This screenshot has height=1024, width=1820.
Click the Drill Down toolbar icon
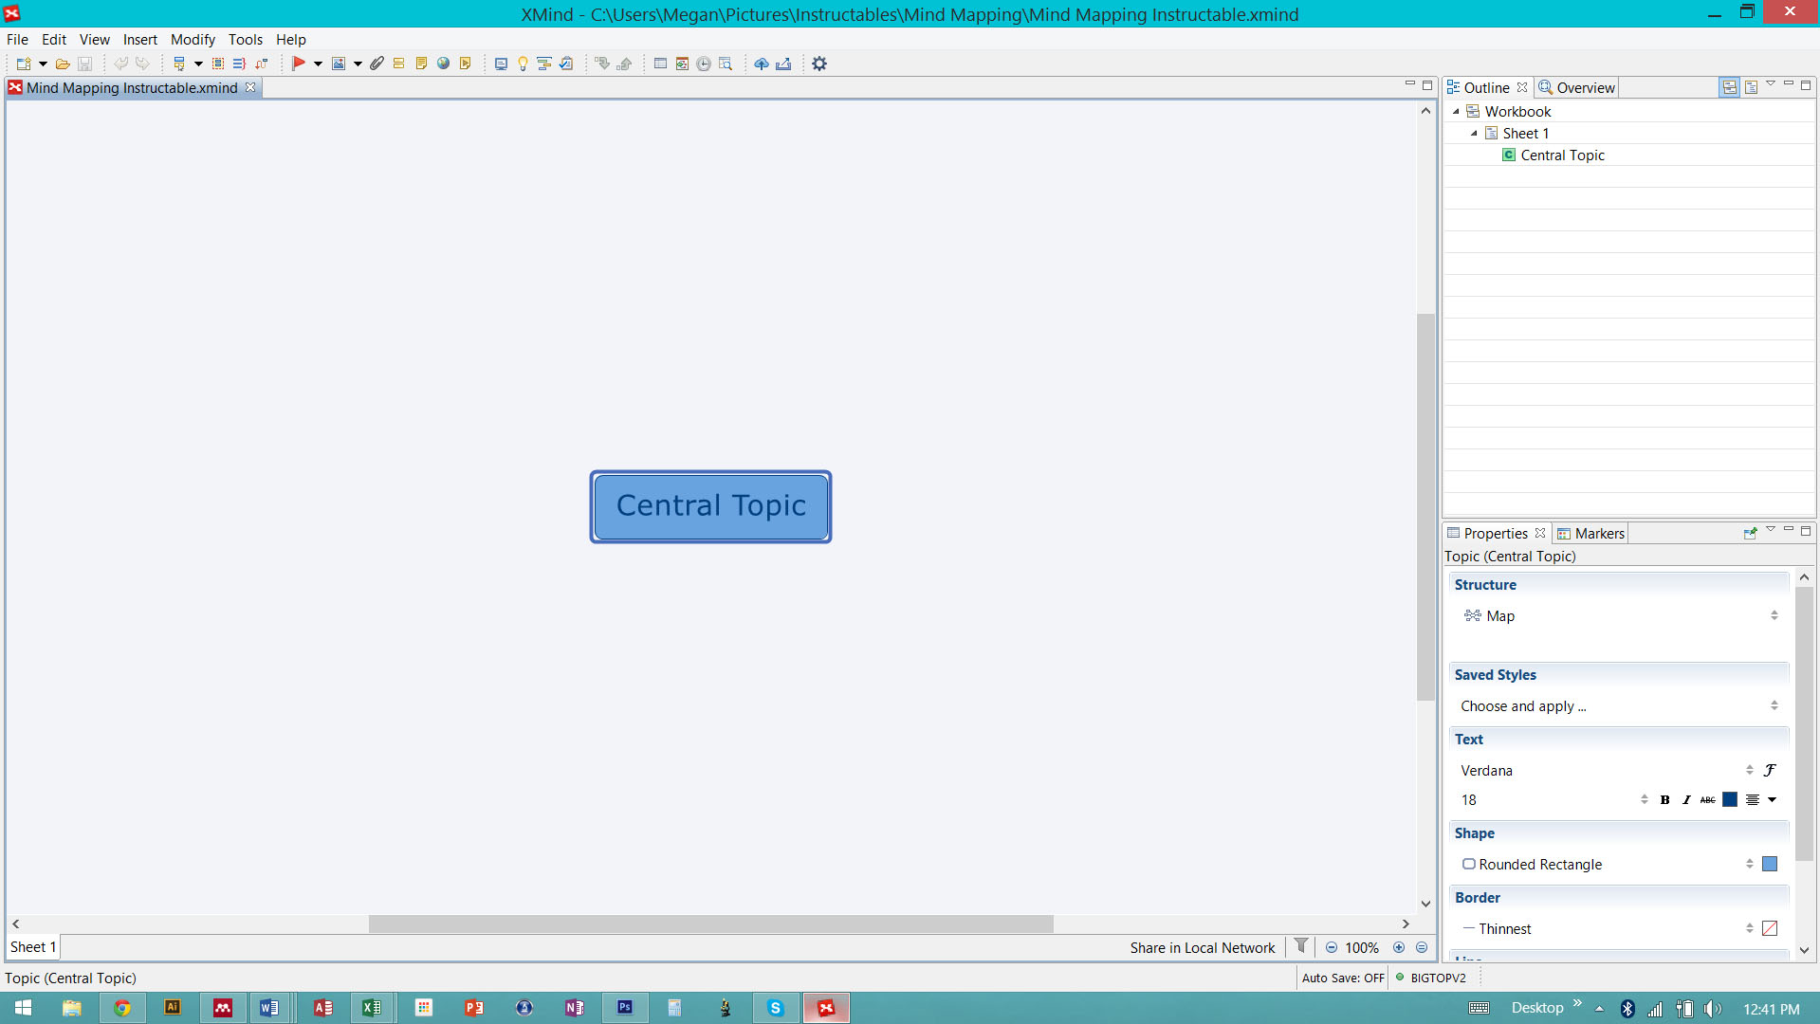point(602,64)
